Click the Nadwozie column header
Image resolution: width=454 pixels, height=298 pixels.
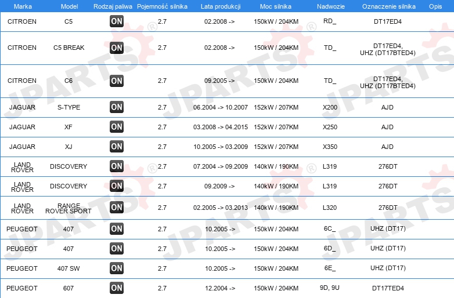[x=331, y=6]
